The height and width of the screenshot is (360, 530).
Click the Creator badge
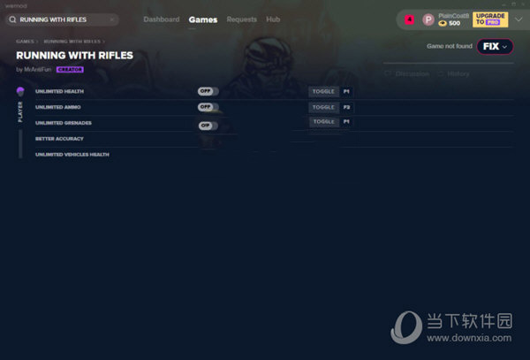tap(70, 69)
